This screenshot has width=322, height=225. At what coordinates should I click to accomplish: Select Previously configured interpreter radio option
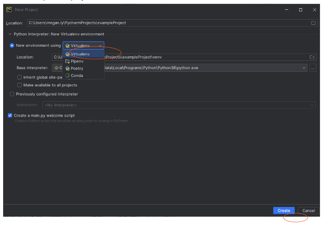click(12, 94)
